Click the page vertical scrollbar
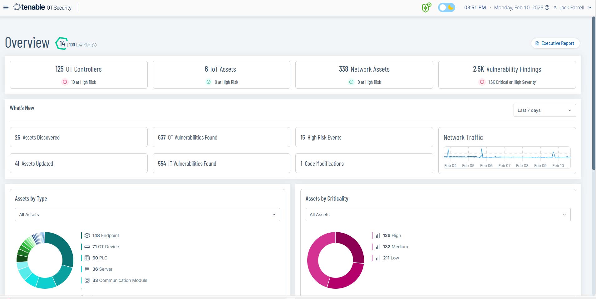The height and width of the screenshot is (299, 596). coord(594,93)
